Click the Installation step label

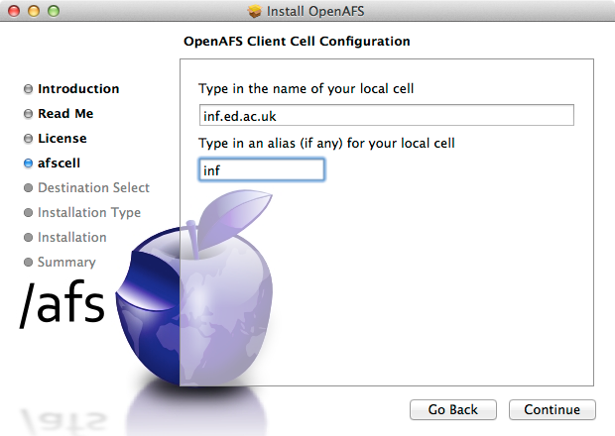(x=71, y=237)
